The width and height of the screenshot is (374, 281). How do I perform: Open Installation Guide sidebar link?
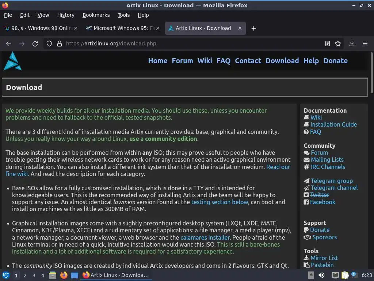coord(333,124)
